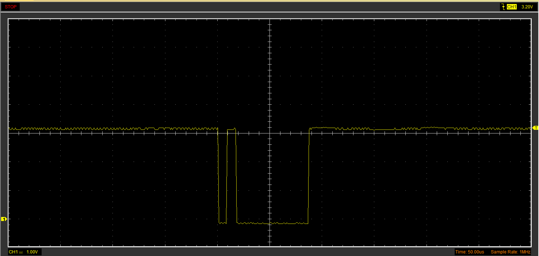The height and width of the screenshot is (256, 539).
Task: Click the yellow trace right of the pulses
Action: coord(420,128)
